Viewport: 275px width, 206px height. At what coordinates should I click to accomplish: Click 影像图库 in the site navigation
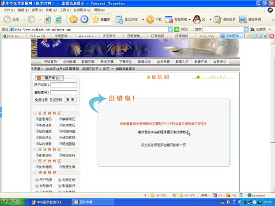88,62
